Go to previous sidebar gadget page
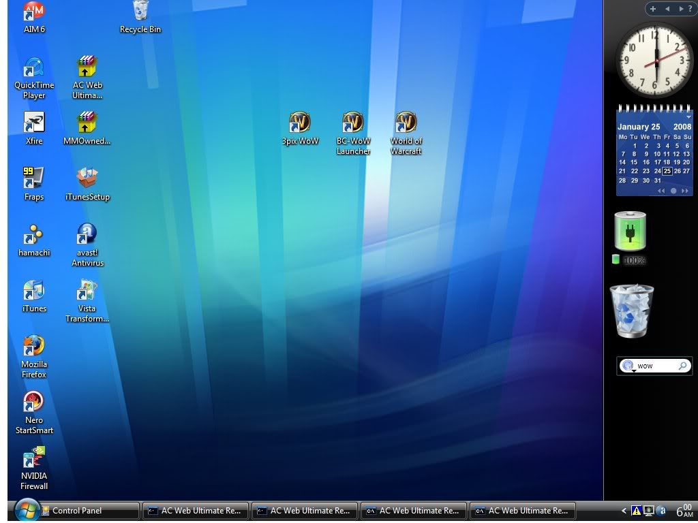 coord(667,9)
